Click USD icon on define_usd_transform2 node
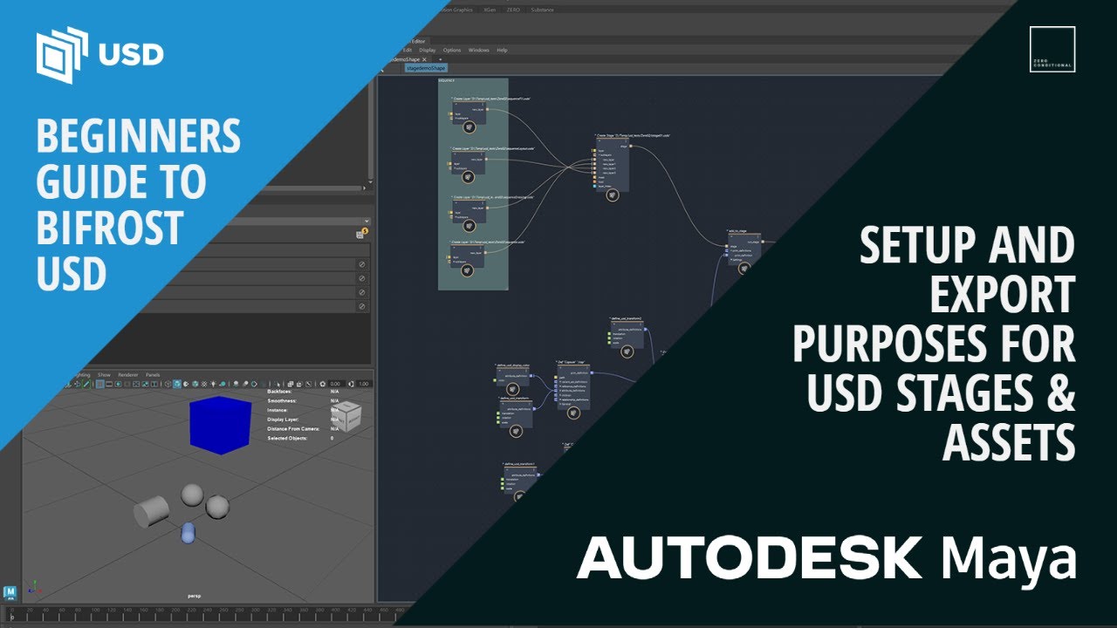 pyautogui.click(x=627, y=352)
